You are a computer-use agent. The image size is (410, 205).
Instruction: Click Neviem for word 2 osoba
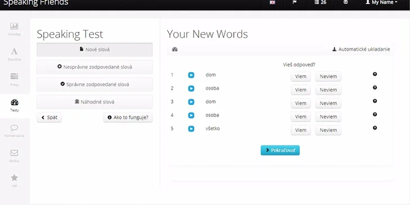pyautogui.click(x=328, y=90)
